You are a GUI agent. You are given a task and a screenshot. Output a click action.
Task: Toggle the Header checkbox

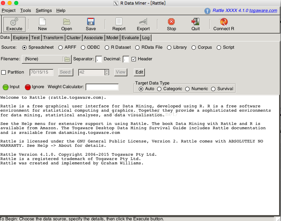[134, 59]
